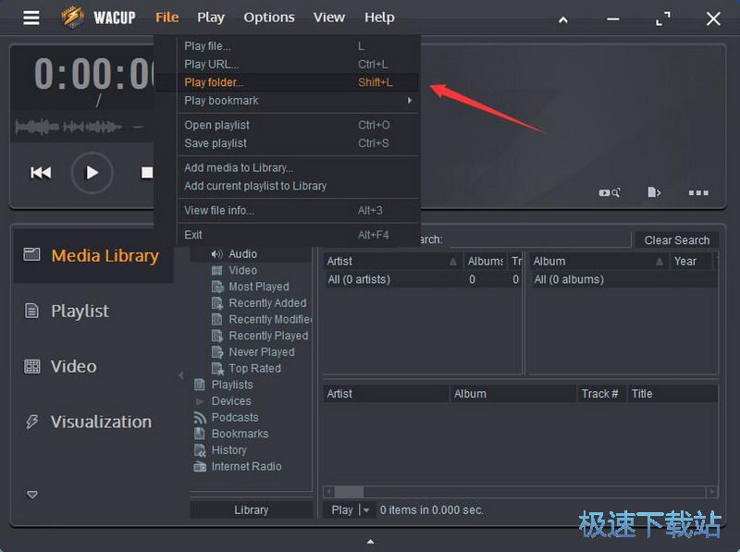Select Internet Radio in the library tree

point(242,466)
